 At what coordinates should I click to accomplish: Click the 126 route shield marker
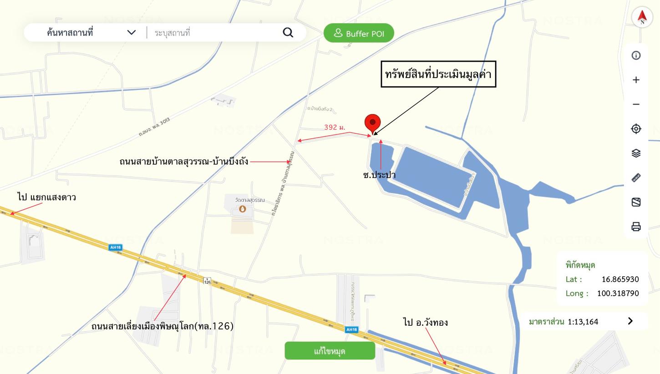(x=207, y=281)
